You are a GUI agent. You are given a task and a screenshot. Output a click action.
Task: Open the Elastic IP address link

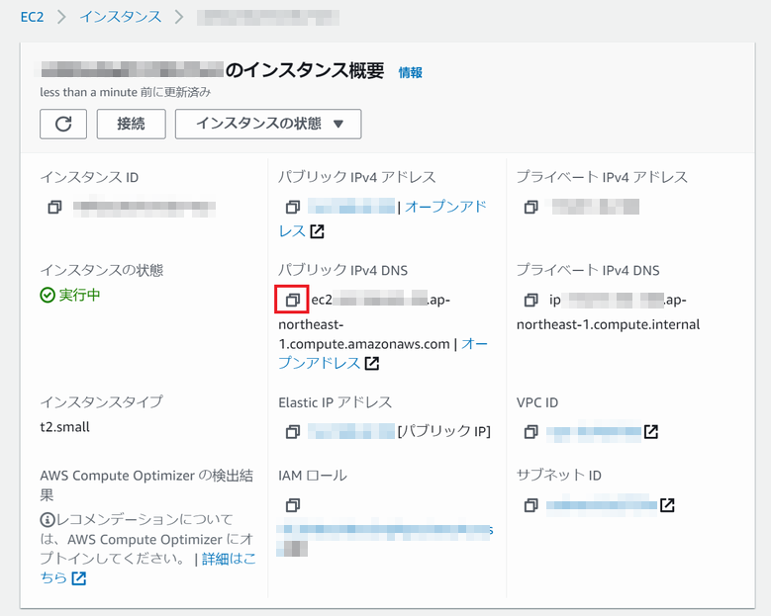[x=351, y=432]
